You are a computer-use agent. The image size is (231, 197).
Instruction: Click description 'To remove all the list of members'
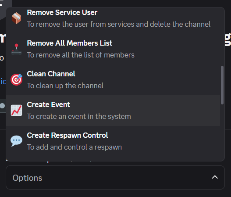coord(81,55)
